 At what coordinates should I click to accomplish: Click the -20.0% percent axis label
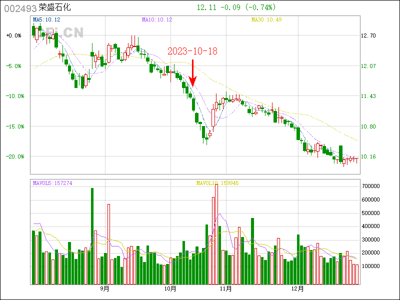[13, 156]
